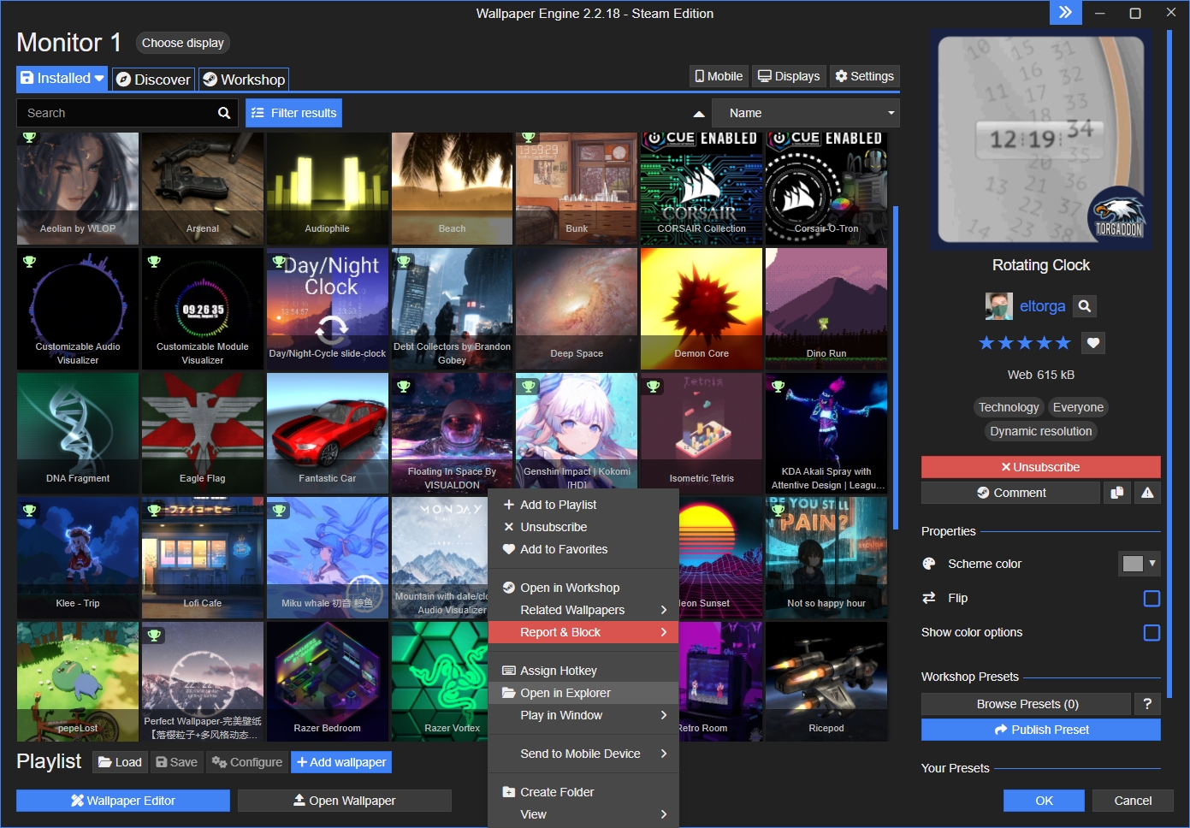Click the Filter results button
Screen dimensions: 1190x828
coord(293,113)
